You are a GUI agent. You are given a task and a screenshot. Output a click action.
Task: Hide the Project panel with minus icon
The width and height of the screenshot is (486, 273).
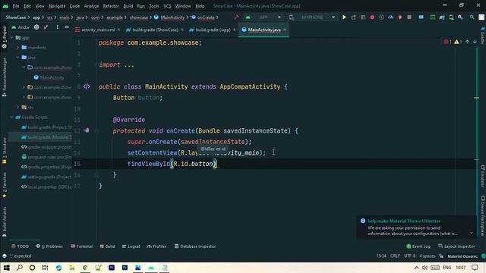pos(67,27)
